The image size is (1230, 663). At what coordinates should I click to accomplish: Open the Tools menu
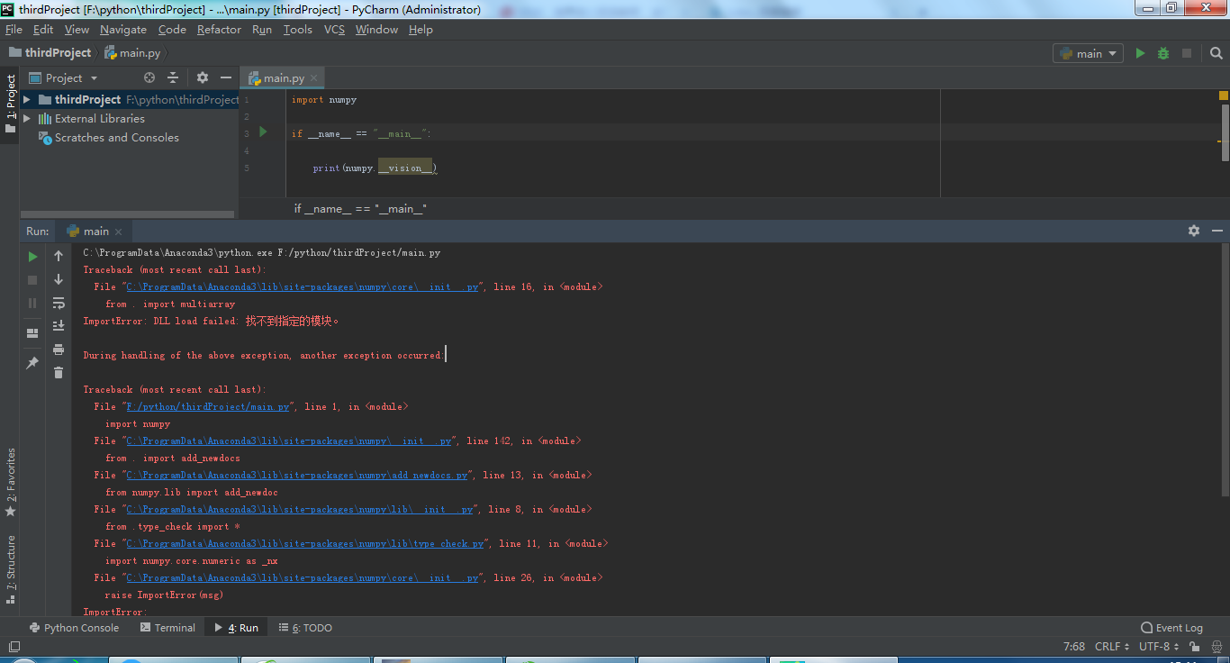click(x=298, y=30)
